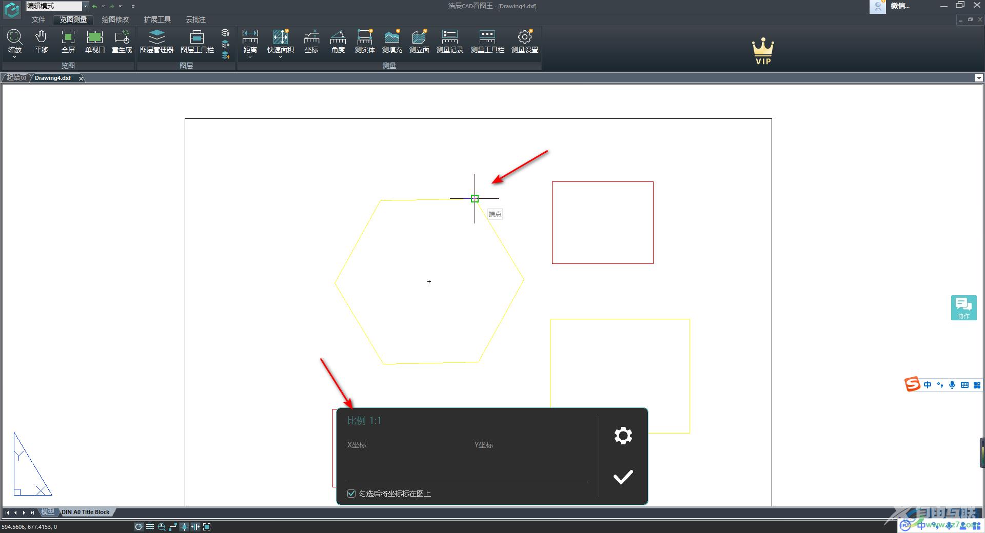Confirm with the checkmark in coordinate panel

[623, 477]
